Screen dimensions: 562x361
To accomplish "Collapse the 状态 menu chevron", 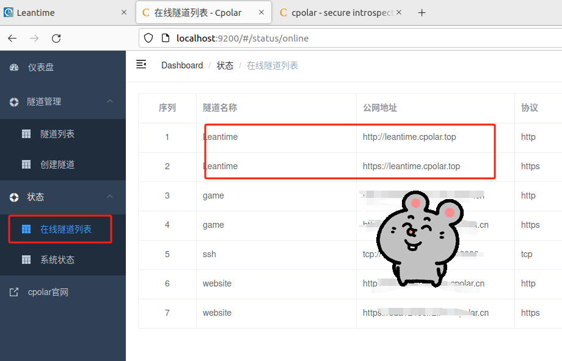I will (x=110, y=197).
